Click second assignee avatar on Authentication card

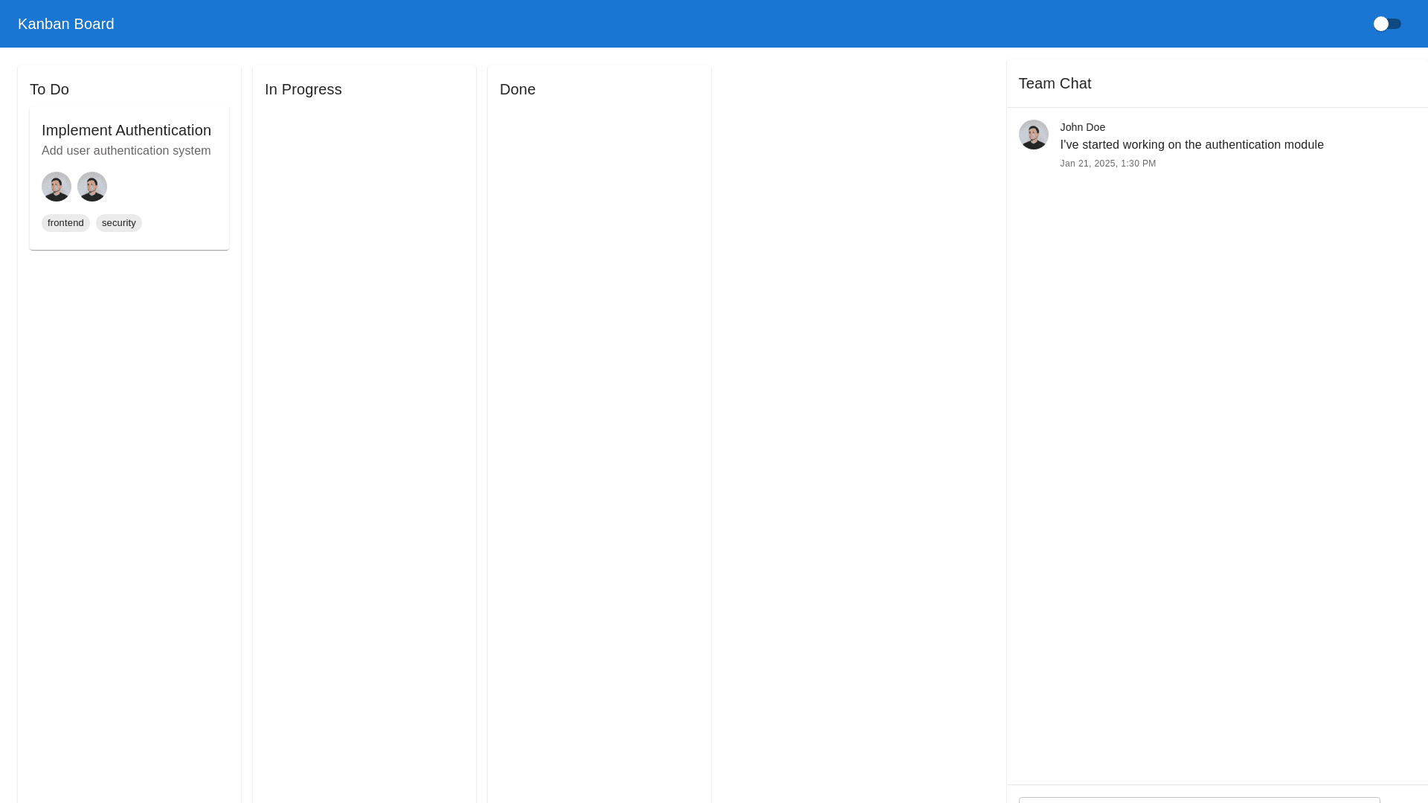tap(92, 187)
